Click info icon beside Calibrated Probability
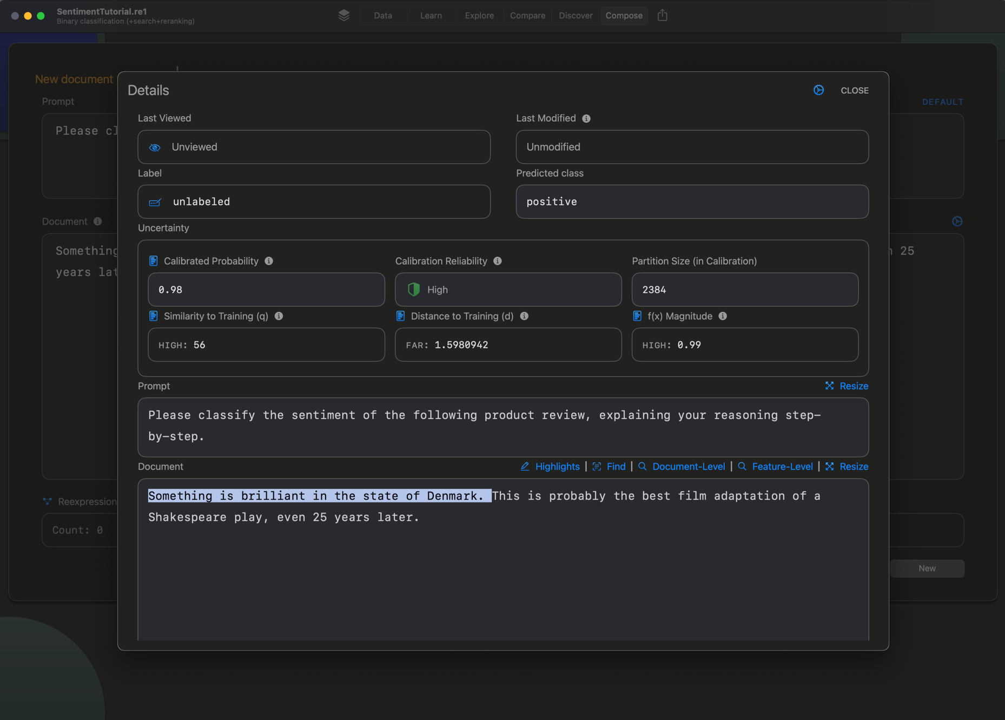This screenshot has height=720, width=1005. tap(269, 261)
